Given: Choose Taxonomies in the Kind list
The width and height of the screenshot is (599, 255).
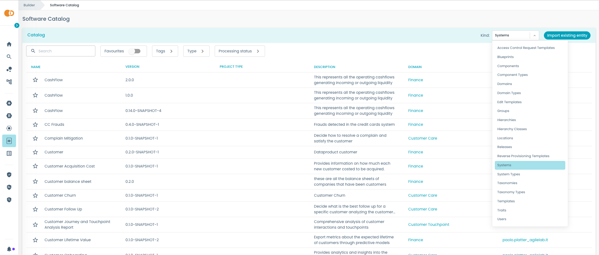Looking at the screenshot, I should pos(507,183).
